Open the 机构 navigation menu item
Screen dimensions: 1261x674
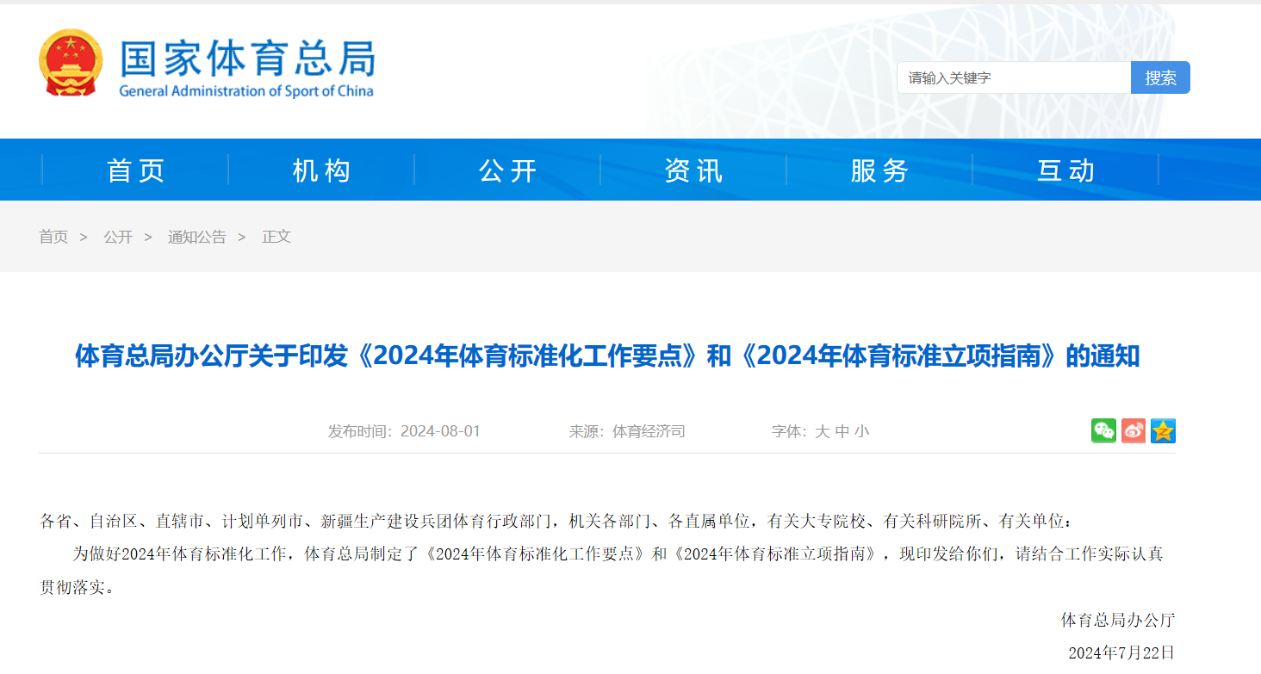point(321,170)
